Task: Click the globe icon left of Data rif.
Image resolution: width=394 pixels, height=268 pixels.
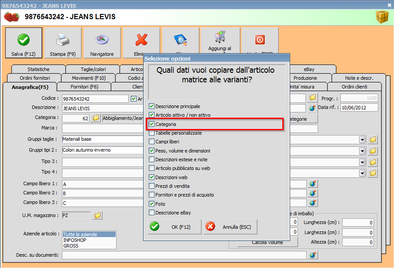Action: (x=312, y=108)
